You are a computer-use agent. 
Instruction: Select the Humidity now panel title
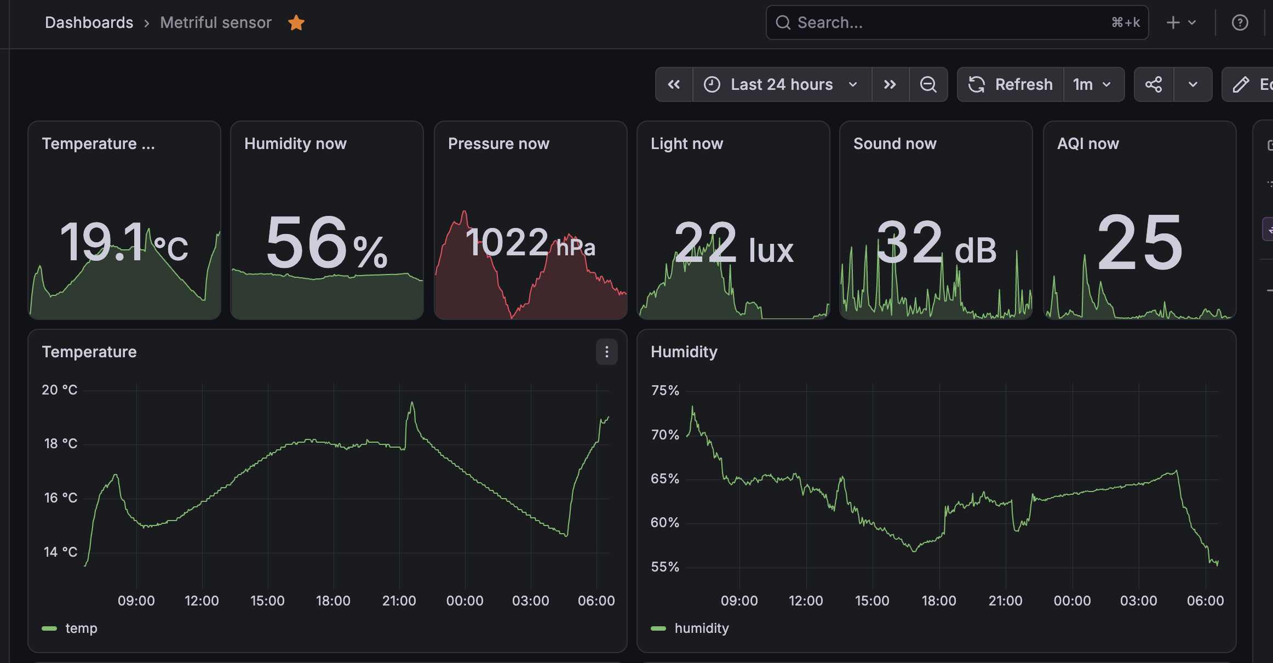click(x=295, y=144)
